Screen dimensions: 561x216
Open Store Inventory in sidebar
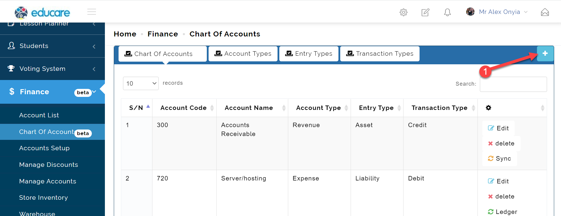[43, 198]
